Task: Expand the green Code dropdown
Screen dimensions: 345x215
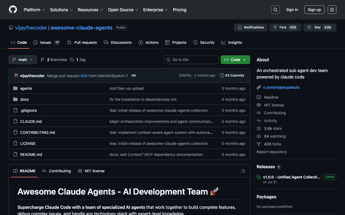Action: 235,60
